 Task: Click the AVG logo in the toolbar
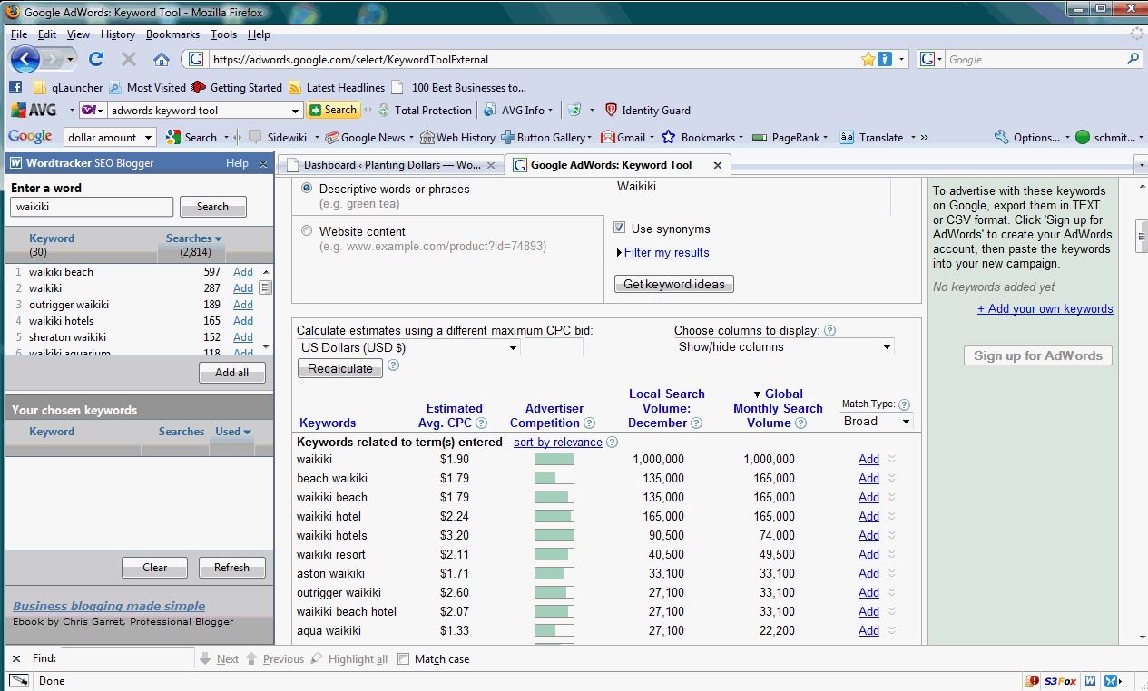tap(34, 111)
